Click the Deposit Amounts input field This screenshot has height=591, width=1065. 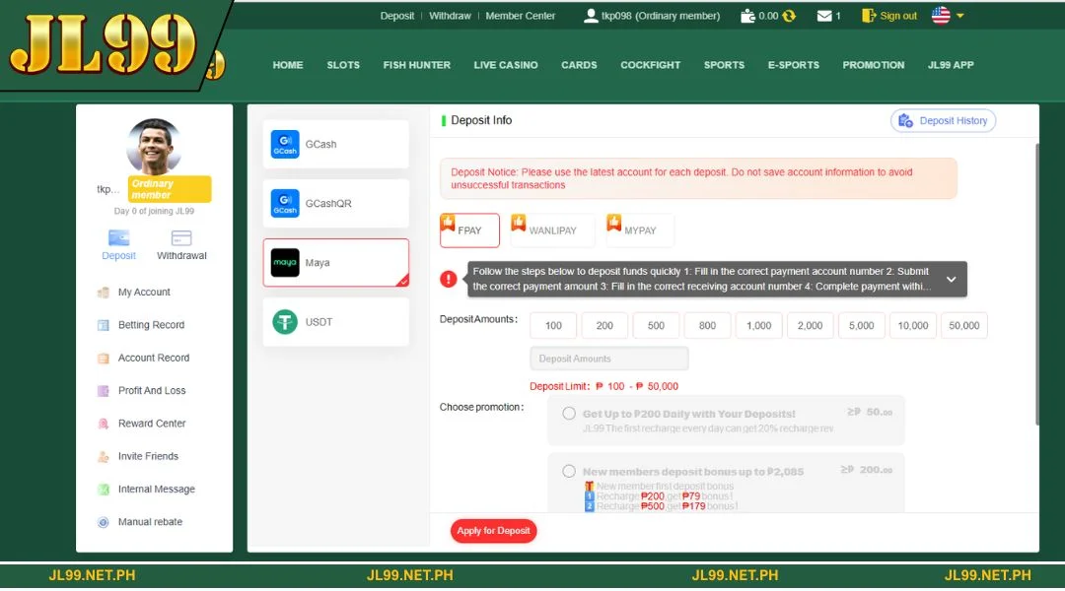[608, 358]
